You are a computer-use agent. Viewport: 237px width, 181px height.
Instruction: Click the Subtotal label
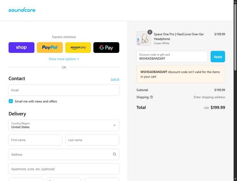tap(142, 90)
